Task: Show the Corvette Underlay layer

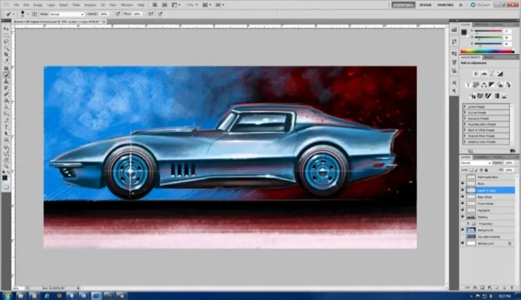Action: pyautogui.click(x=462, y=237)
